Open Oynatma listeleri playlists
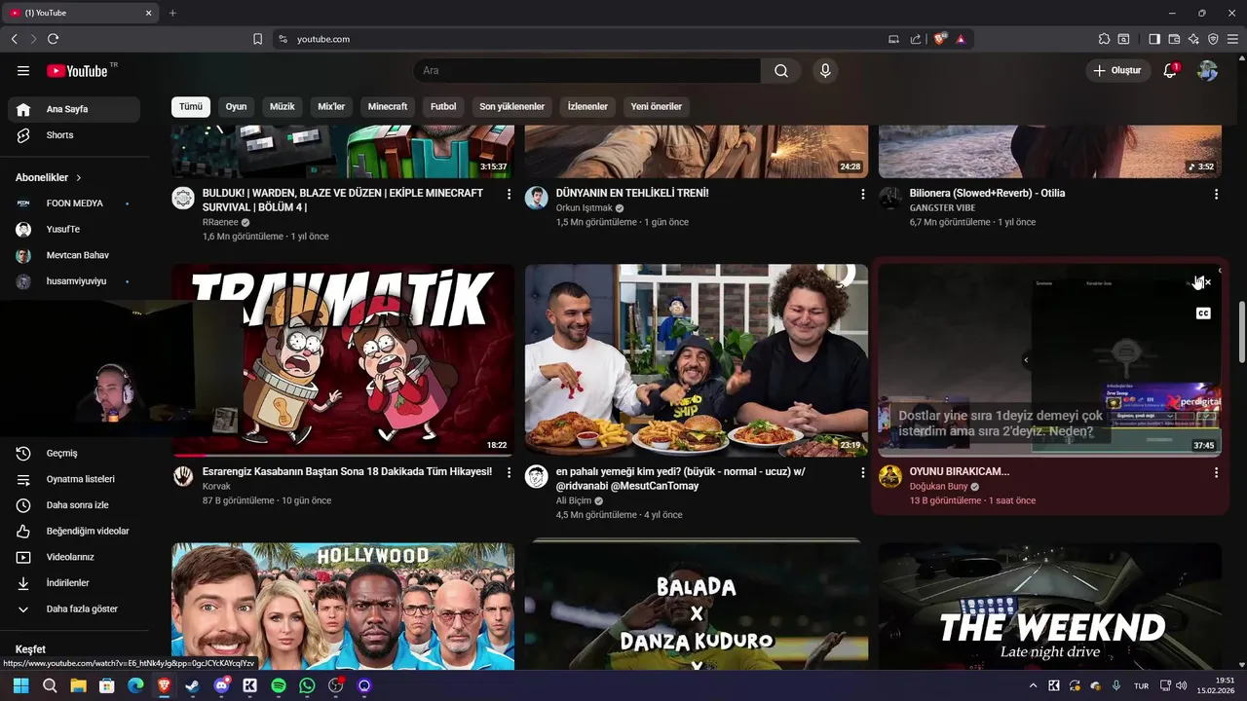The width and height of the screenshot is (1247, 701). (x=74, y=479)
